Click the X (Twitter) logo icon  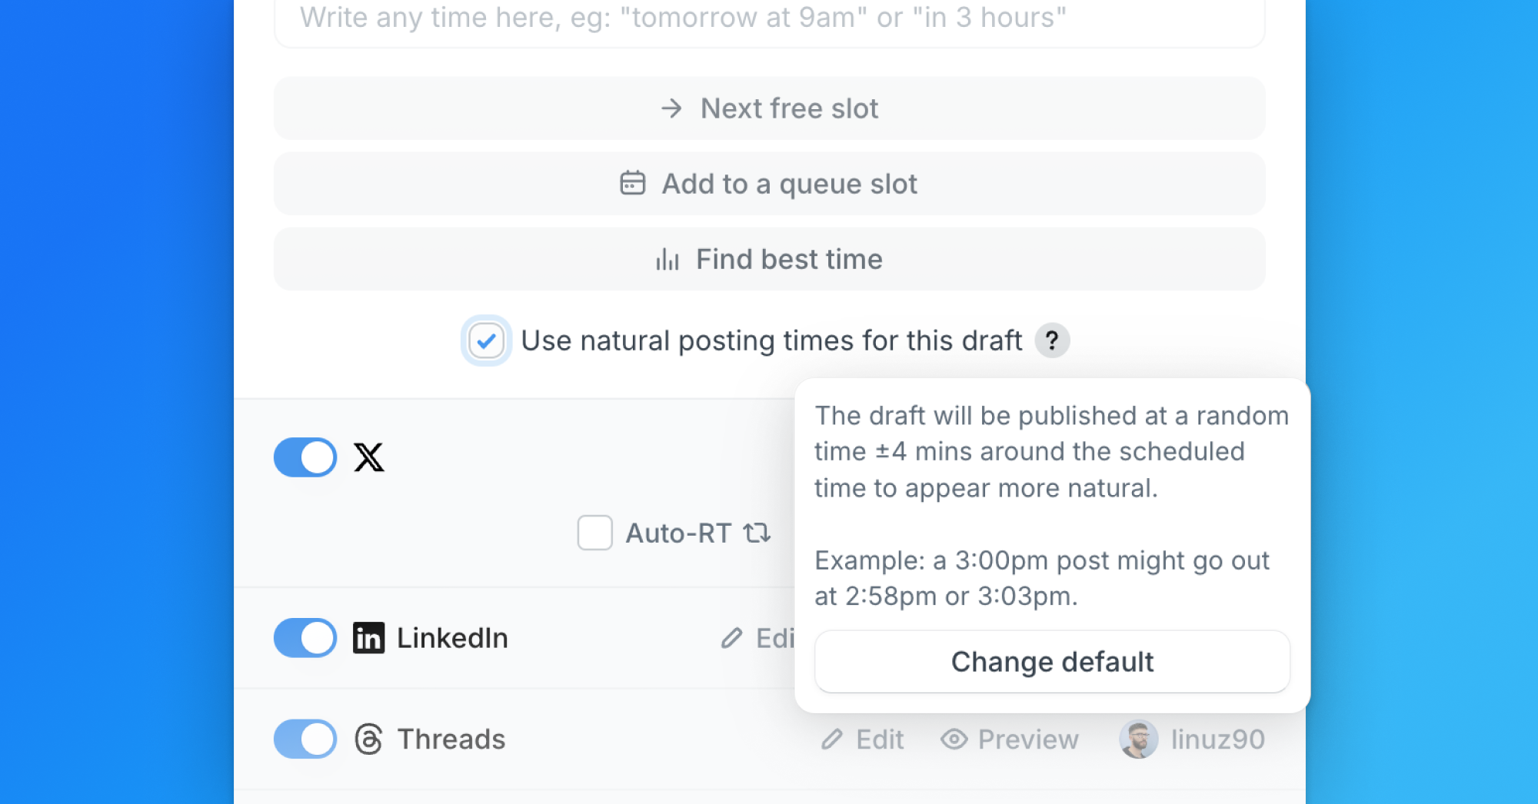tap(369, 457)
